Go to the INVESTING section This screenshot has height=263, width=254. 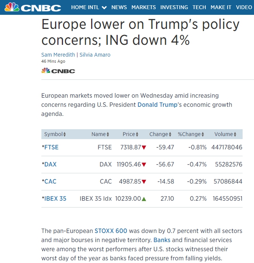pyautogui.click(x=174, y=7)
